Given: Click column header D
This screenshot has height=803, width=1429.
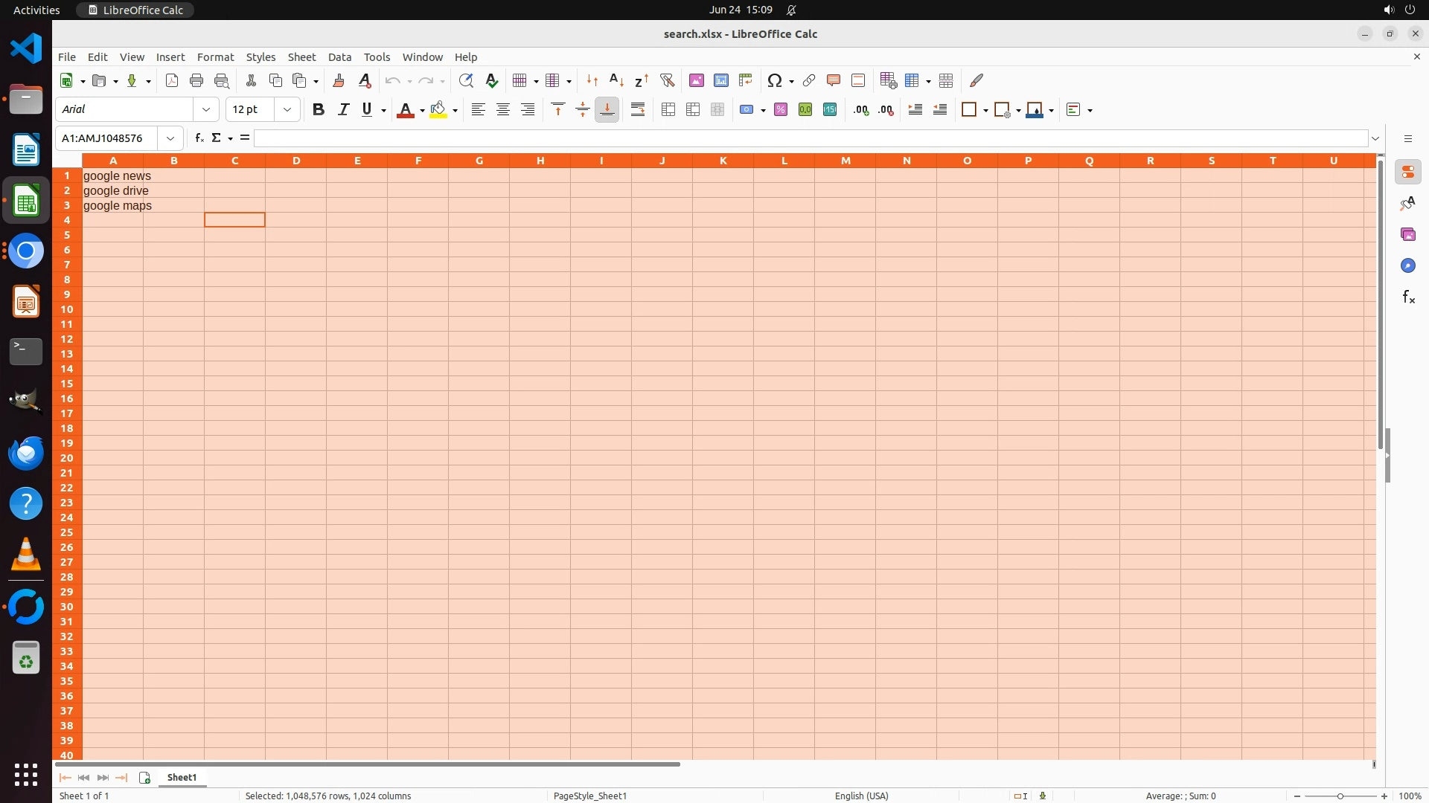Looking at the screenshot, I should (296, 161).
